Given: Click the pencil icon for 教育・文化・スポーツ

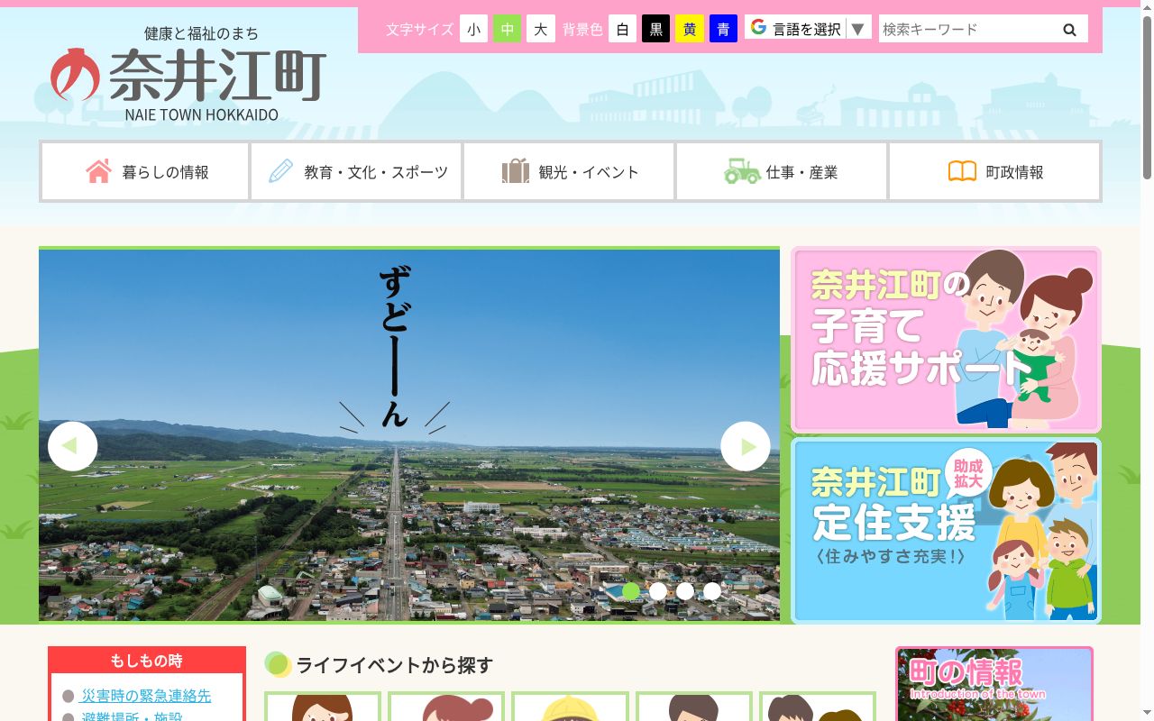Looking at the screenshot, I should click(280, 171).
